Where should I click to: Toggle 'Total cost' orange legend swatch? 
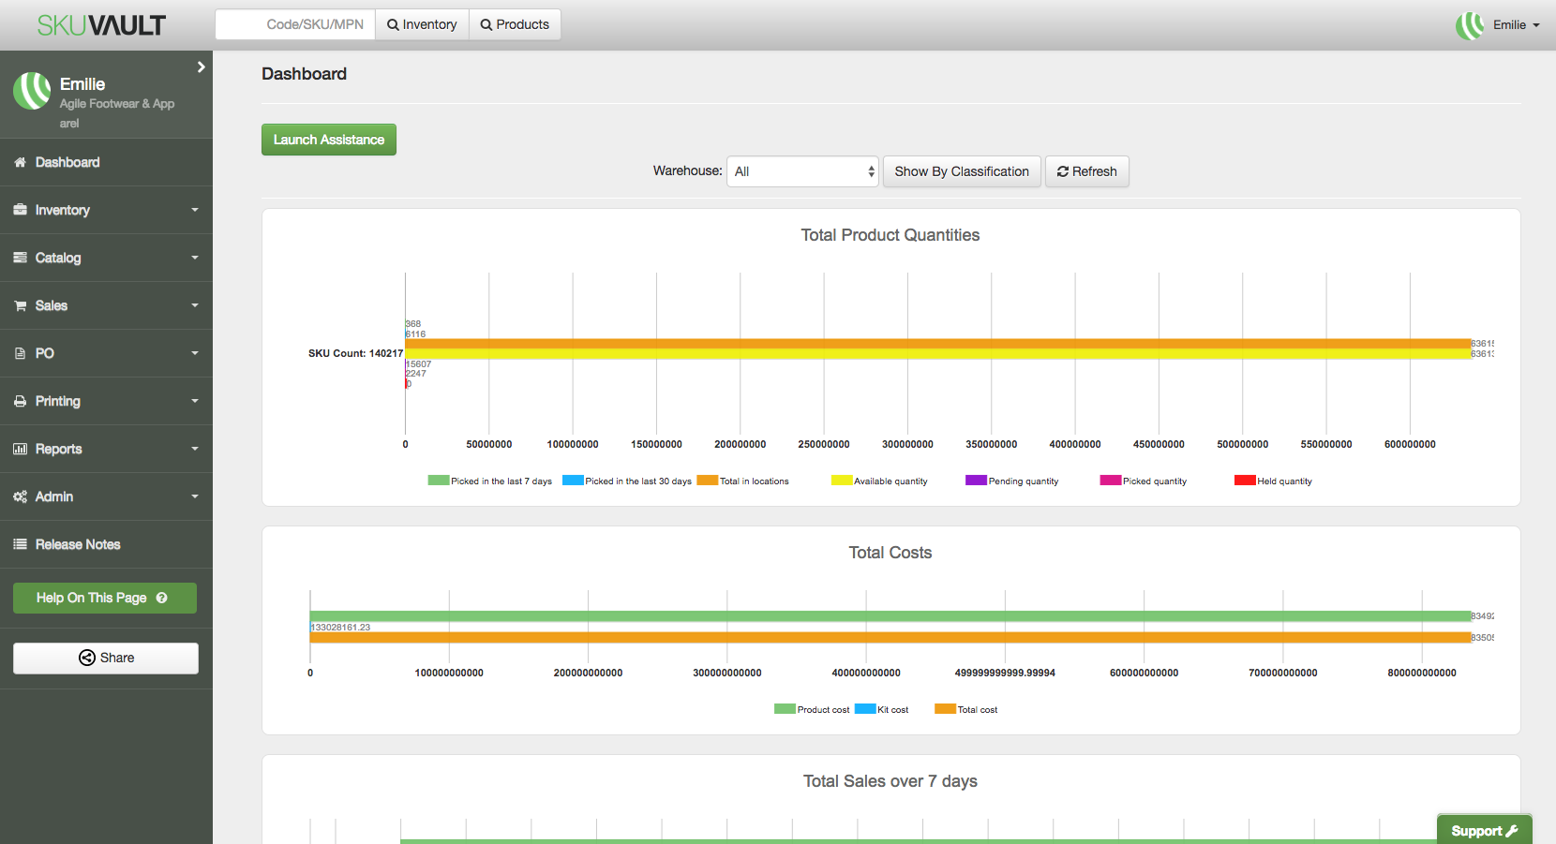[945, 709]
